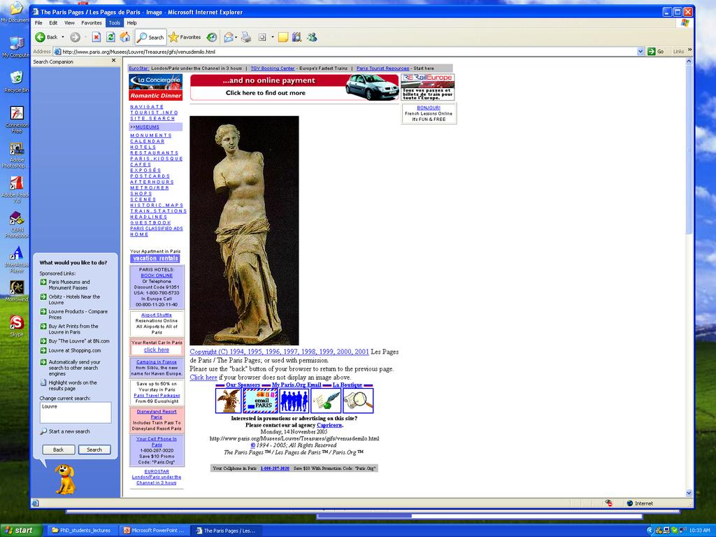Click the taskbar clock showing 10:33 AM

(x=699, y=531)
